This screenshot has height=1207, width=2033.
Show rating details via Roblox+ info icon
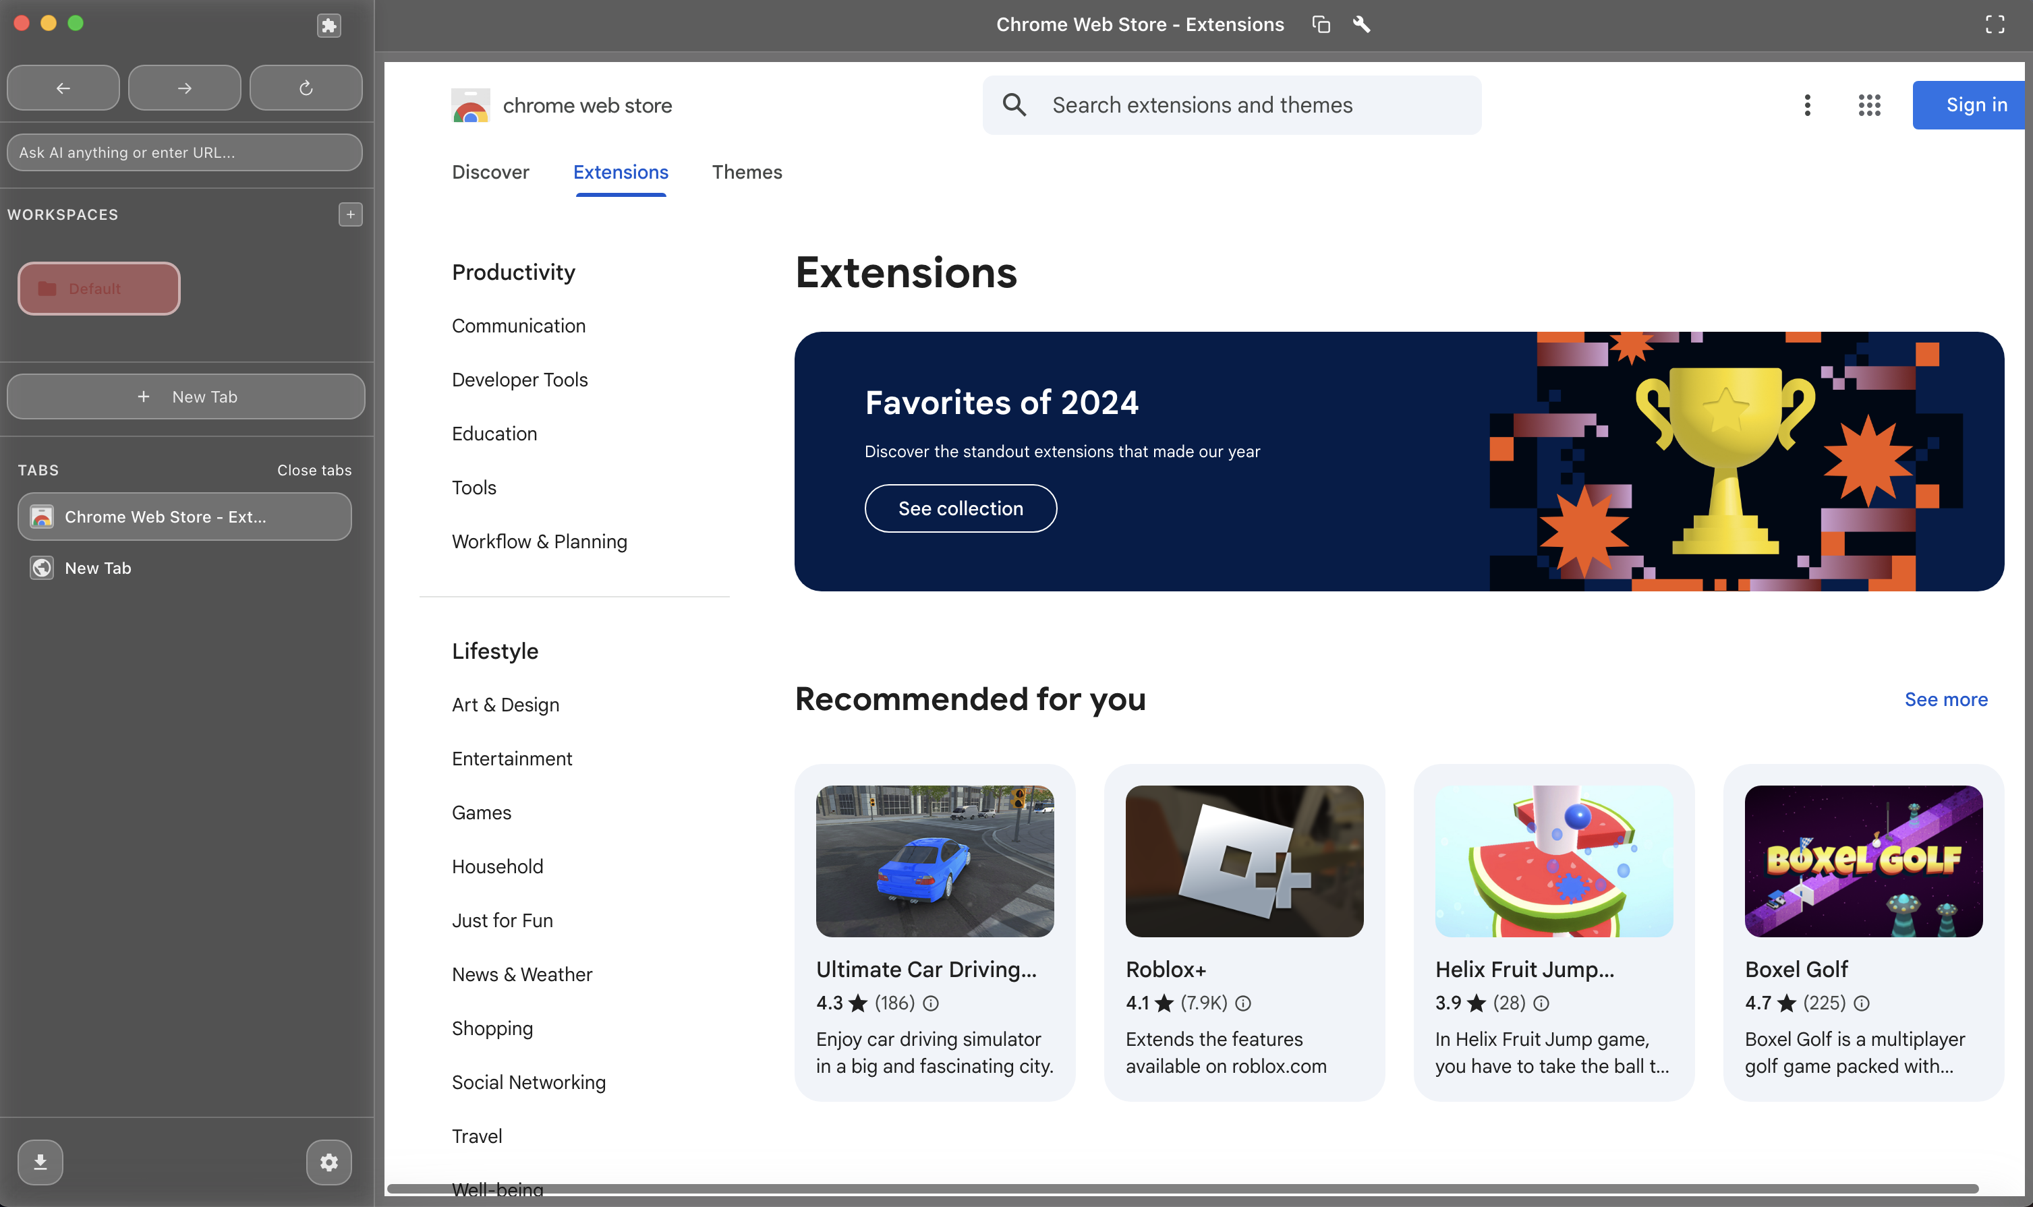point(1243,1003)
